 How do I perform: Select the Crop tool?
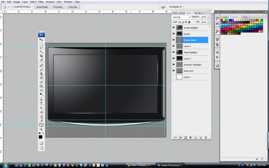(x=41, y=56)
